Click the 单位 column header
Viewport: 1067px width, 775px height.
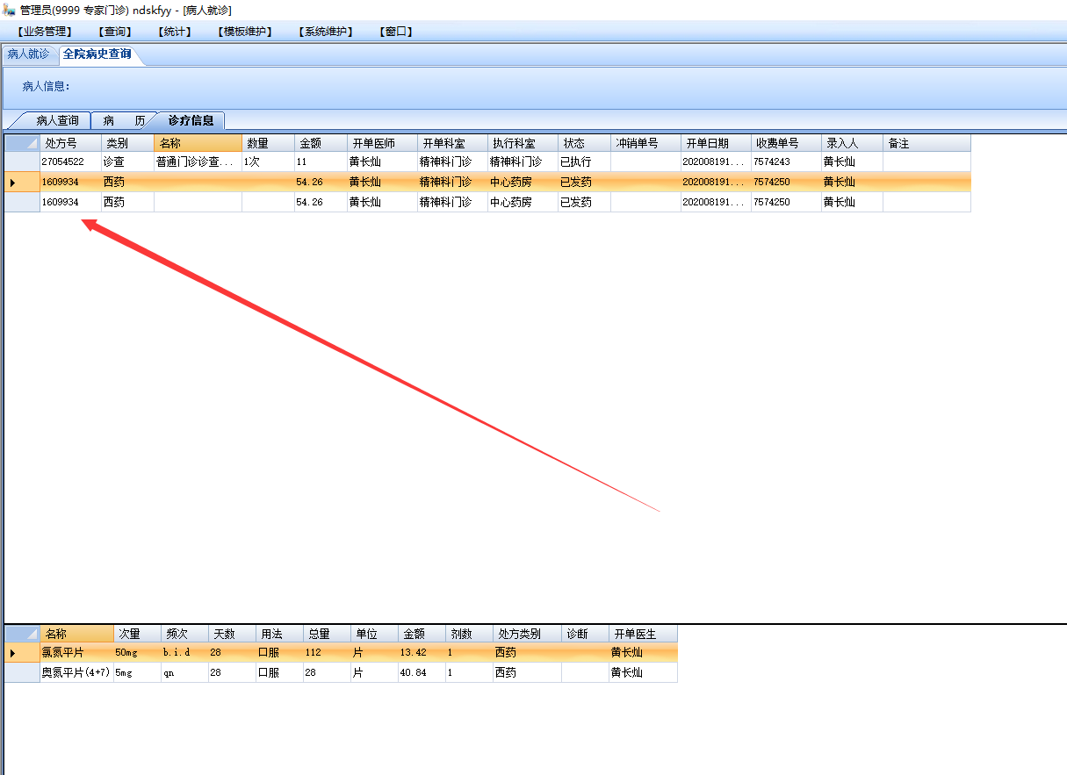(x=374, y=634)
